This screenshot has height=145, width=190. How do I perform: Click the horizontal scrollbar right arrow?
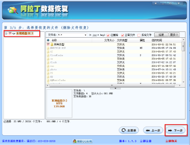(180, 85)
